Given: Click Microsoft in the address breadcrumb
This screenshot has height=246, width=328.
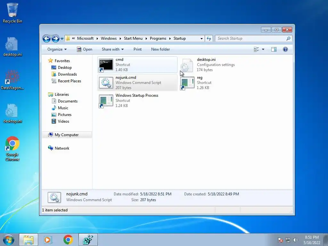Looking at the screenshot, I should (x=85, y=38).
